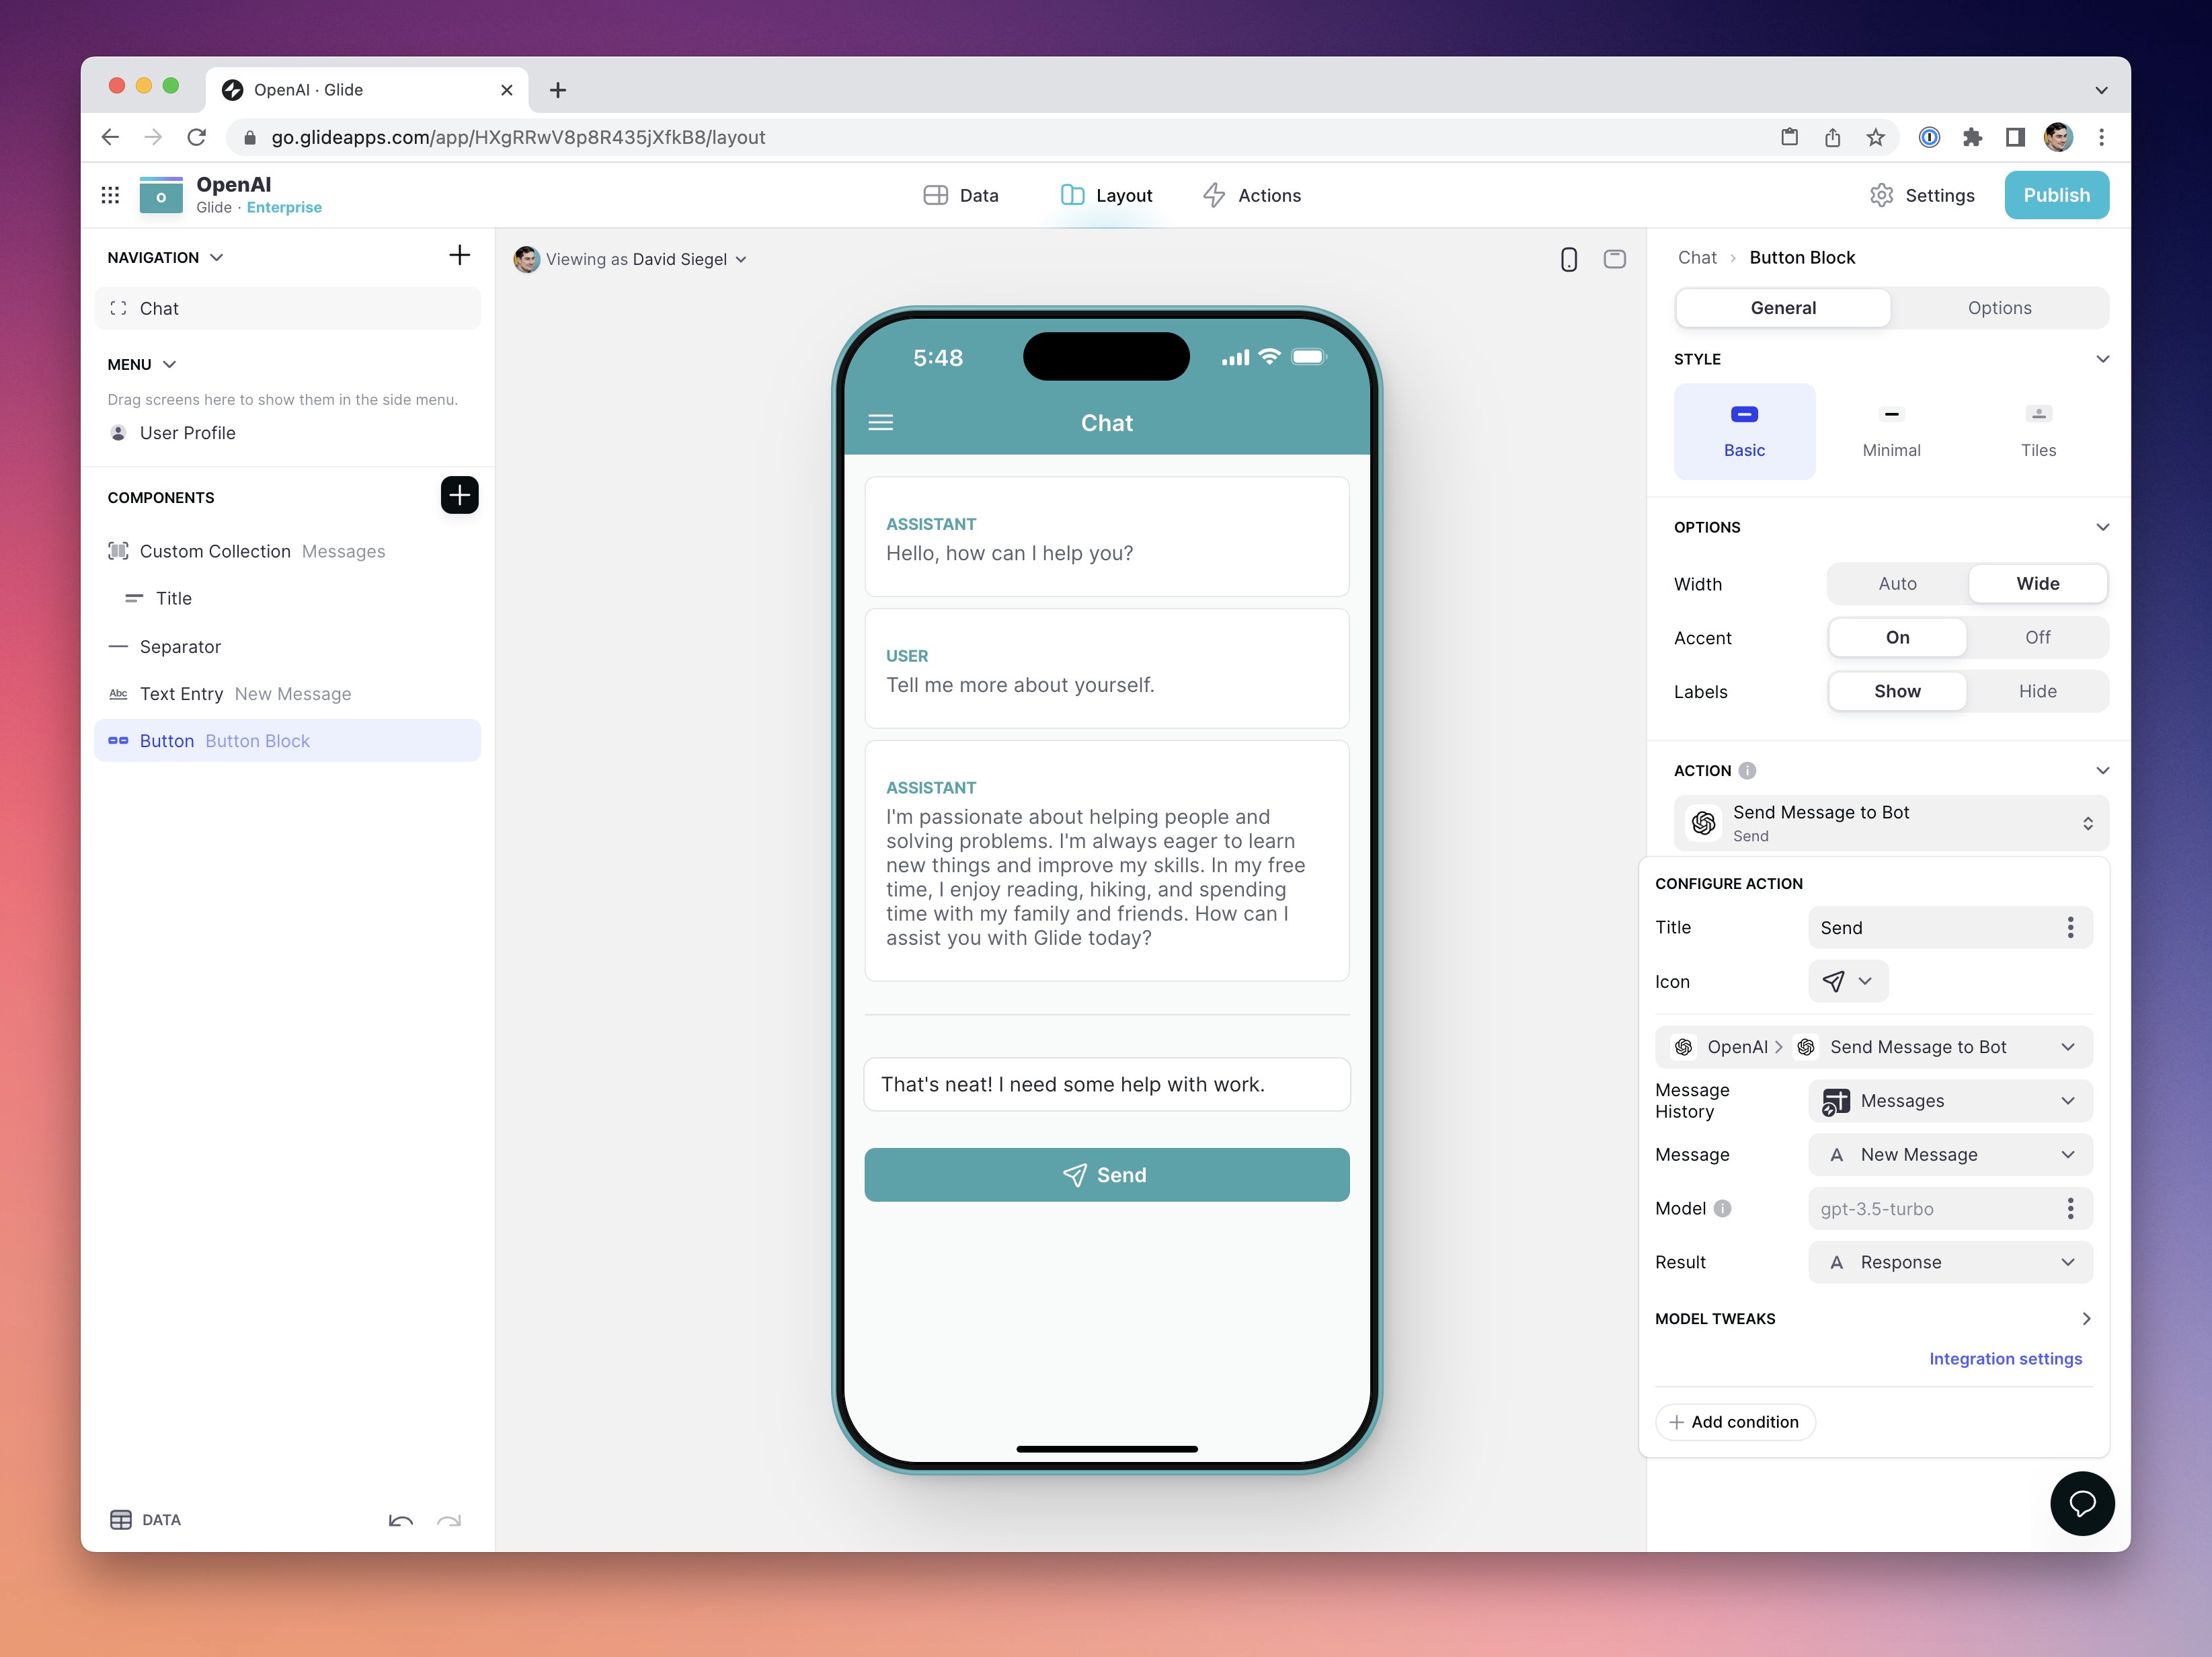
Task: Open Result Response dropdown
Action: (x=1949, y=1262)
